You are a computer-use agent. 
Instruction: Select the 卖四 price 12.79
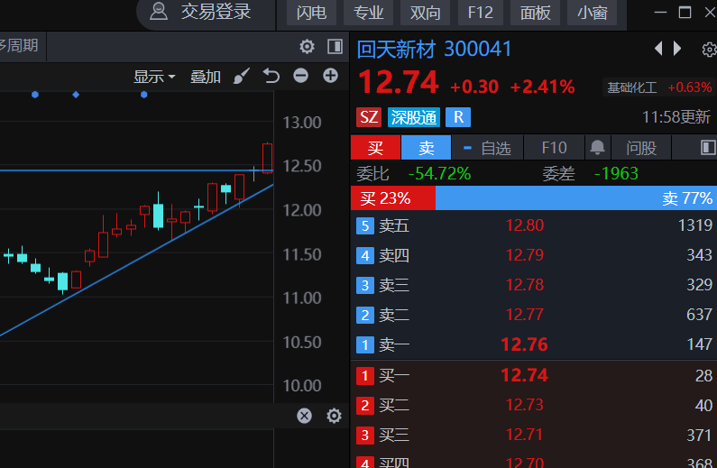click(x=525, y=255)
